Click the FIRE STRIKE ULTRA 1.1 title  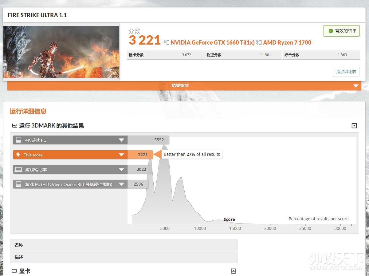37,15
